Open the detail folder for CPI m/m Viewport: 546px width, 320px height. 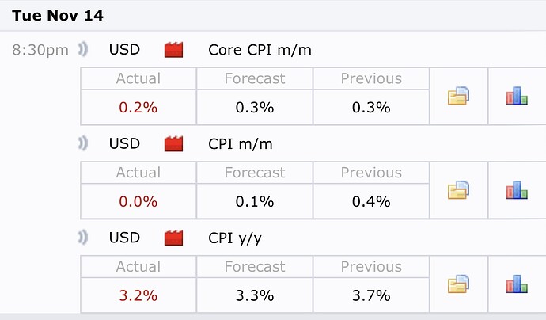tap(459, 190)
